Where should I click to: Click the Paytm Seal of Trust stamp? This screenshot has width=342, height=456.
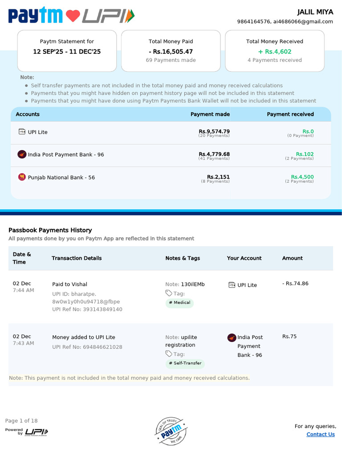point(171,431)
